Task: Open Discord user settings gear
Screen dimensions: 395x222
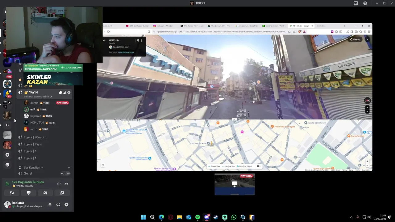Action: 66,204
